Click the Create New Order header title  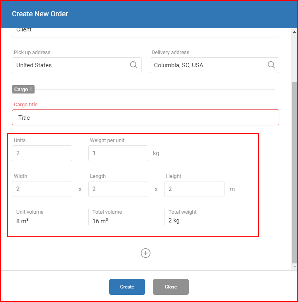(40, 14)
